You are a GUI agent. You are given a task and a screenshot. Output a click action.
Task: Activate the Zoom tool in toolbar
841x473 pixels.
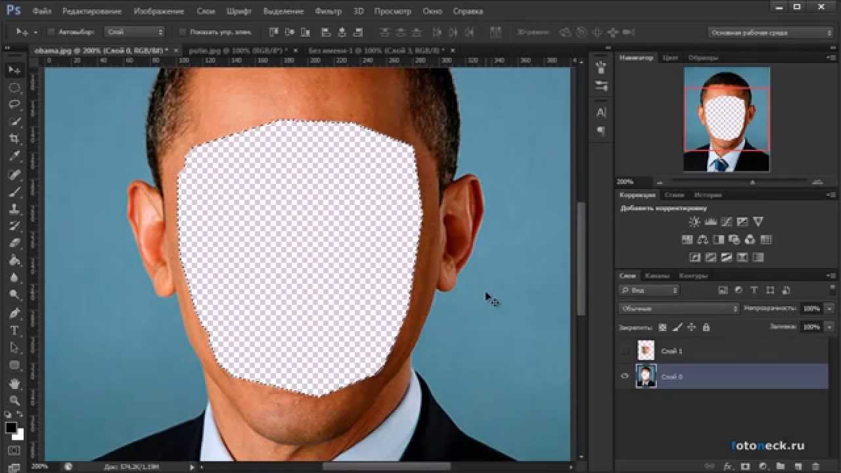point(14,400)
